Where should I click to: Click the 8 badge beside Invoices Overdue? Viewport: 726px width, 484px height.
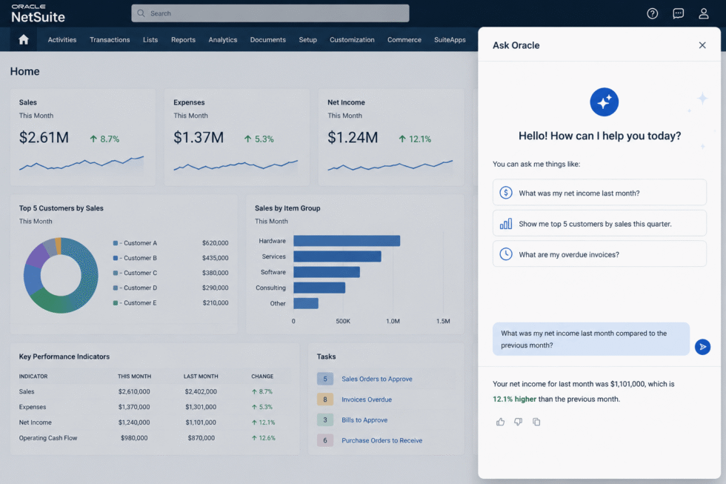pos(325,400)
